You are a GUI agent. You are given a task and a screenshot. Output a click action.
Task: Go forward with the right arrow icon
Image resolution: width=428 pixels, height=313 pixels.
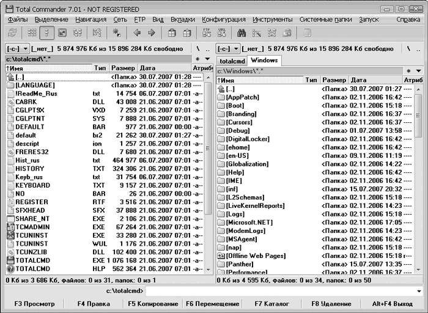152,33
